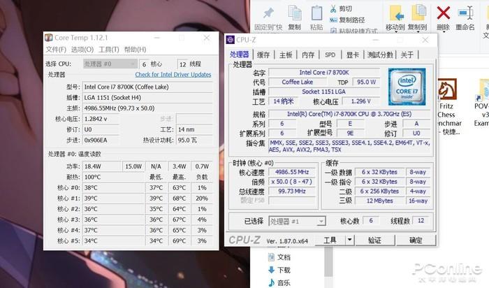The height and width of the screenshot is (288, 489).
Task: Switch to the Mainboard tab in CPU-Z
Action: coord(286,55)
